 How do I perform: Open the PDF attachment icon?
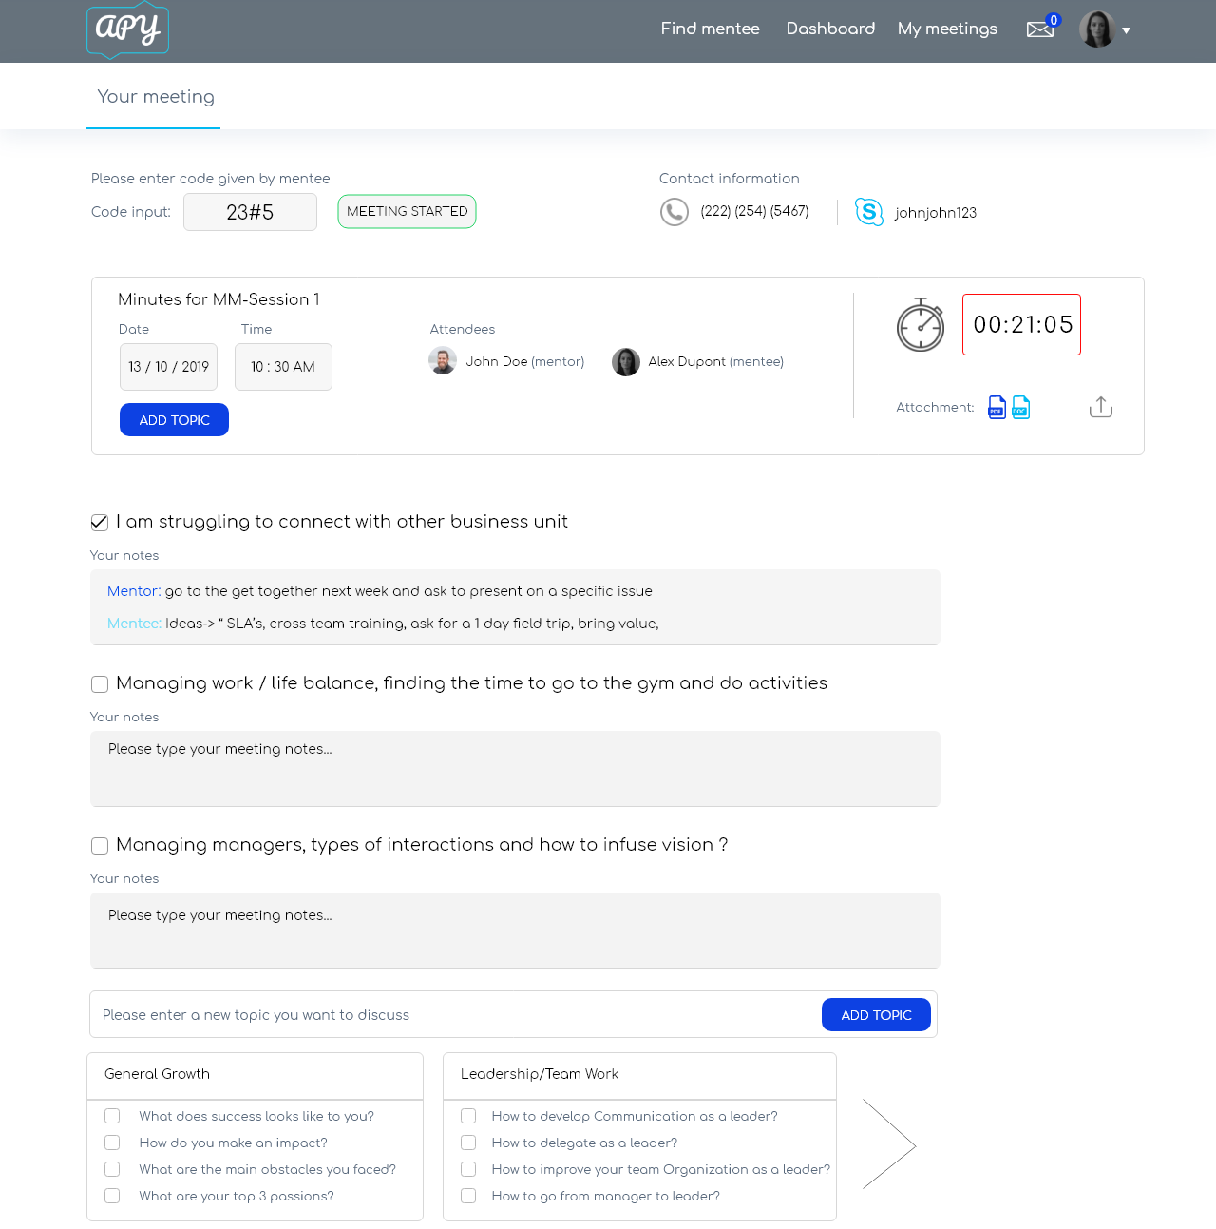[x=997, y=407]
